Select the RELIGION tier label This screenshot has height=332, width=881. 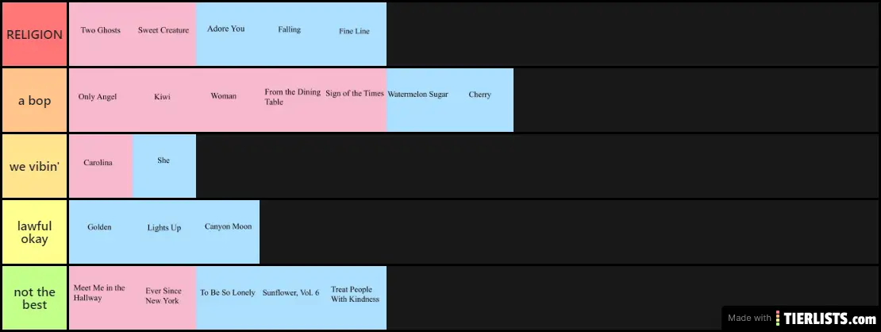[34, 34]
